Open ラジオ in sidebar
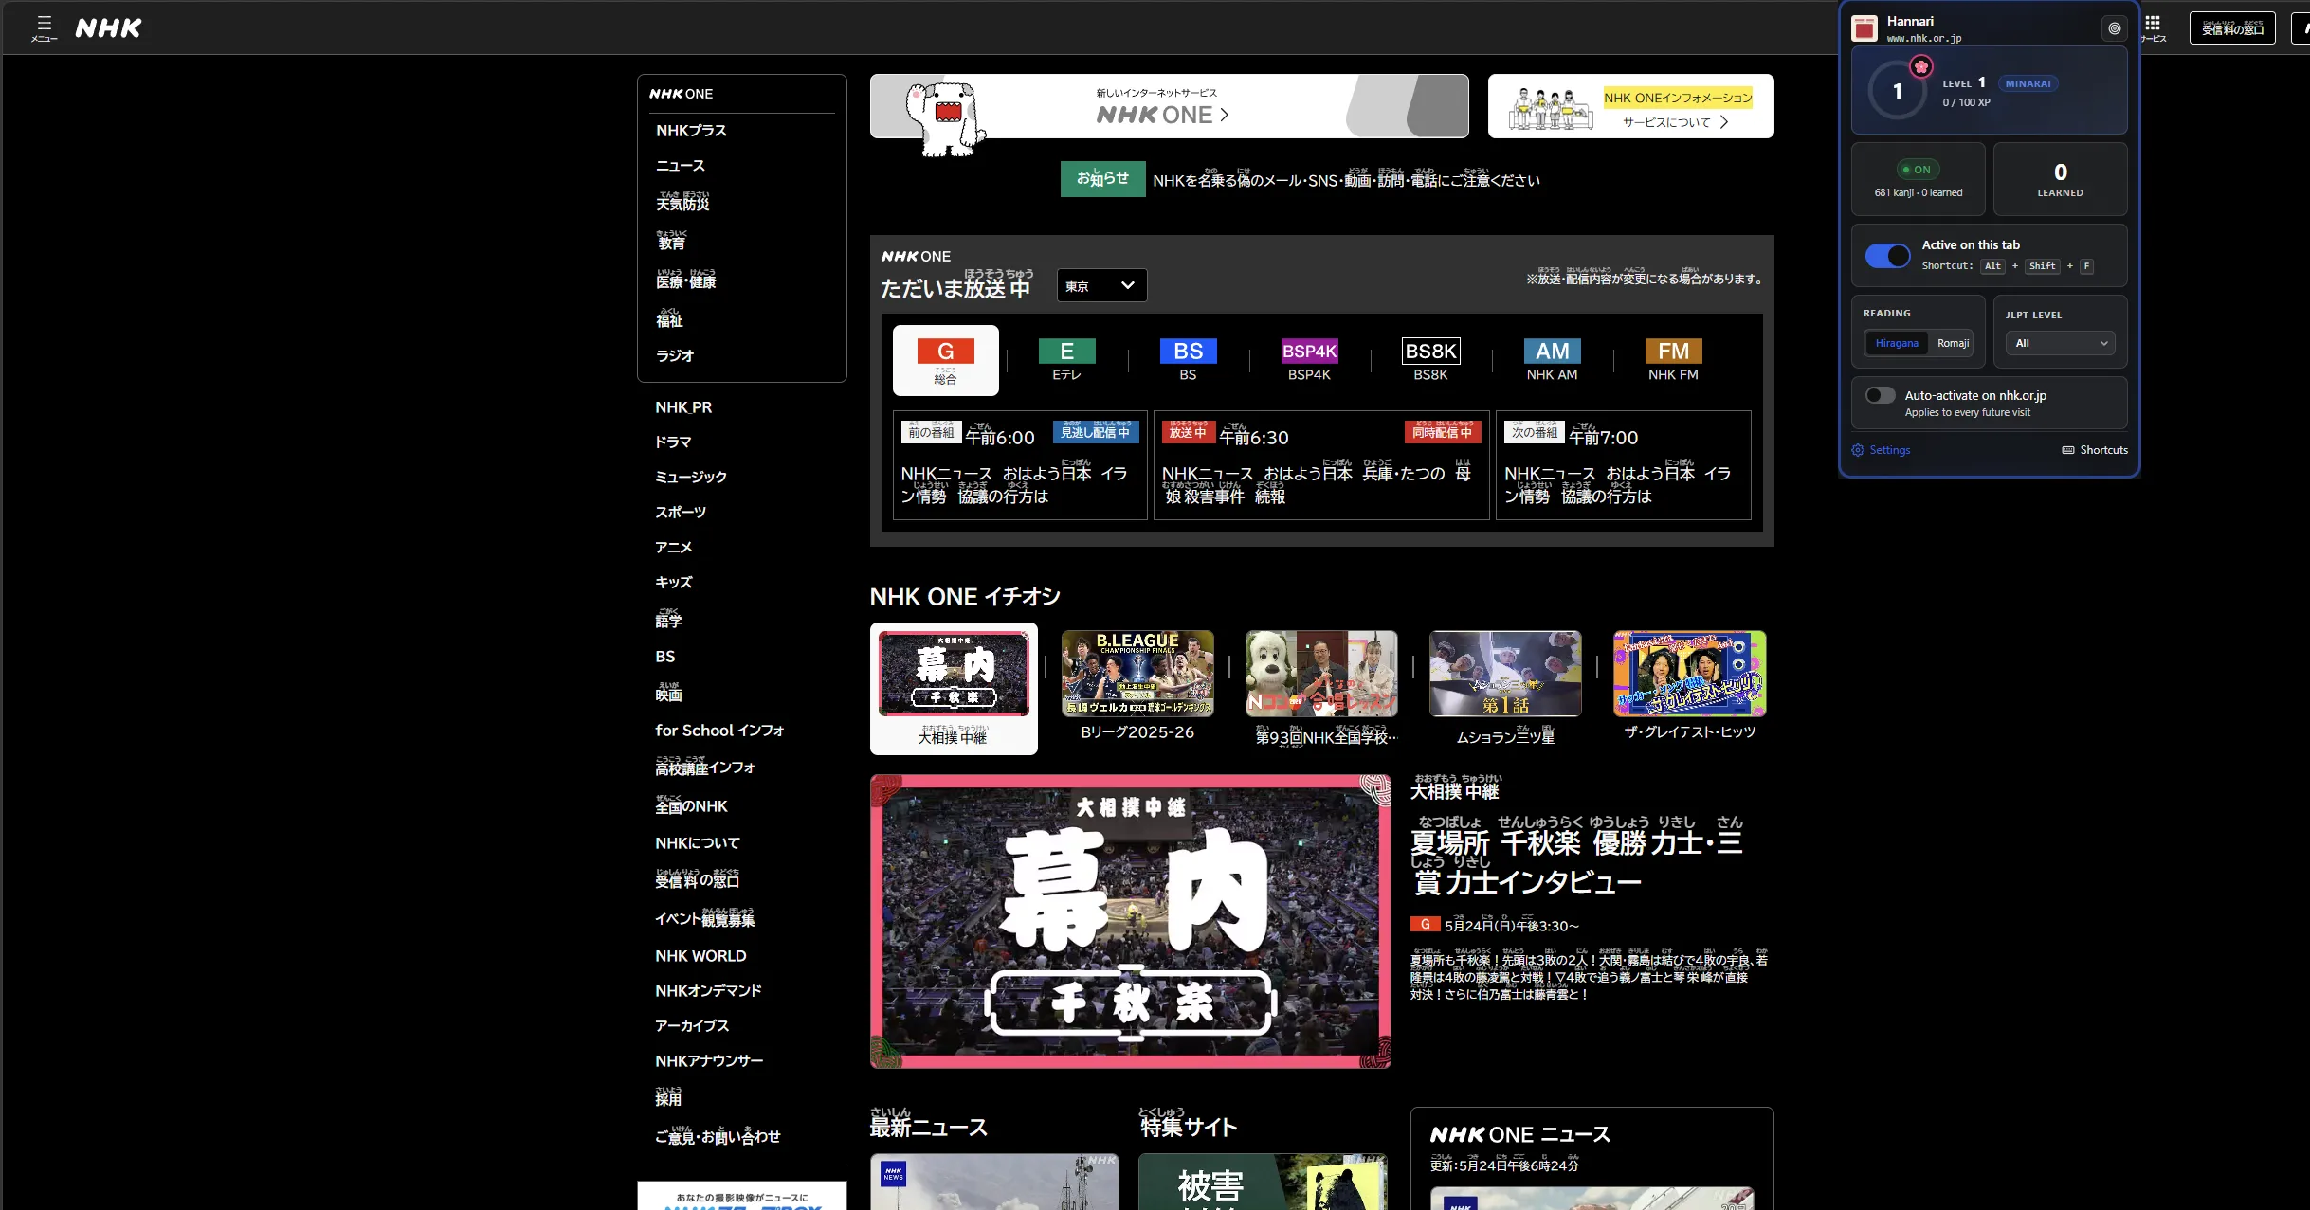This screenshot has height=1210, width=2310. coord(675,355)
